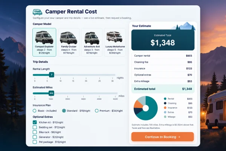Add the Generator extra
The width and height of the screenshot is (226, 151).
point(35,137)
